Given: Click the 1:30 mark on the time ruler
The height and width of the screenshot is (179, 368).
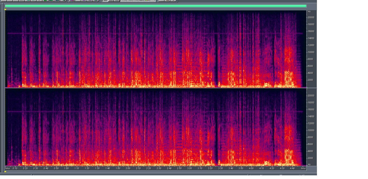Looking at the screenshot, I should click(97, 168).
